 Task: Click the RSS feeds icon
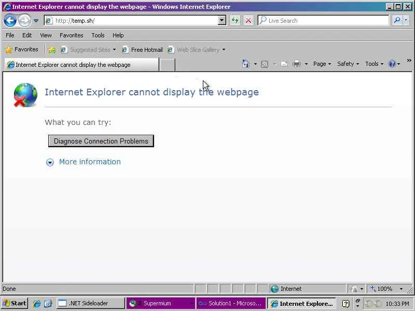tap(265, 64)
